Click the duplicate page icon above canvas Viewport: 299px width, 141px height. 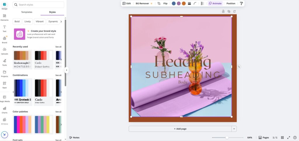(x=229, y=11)
